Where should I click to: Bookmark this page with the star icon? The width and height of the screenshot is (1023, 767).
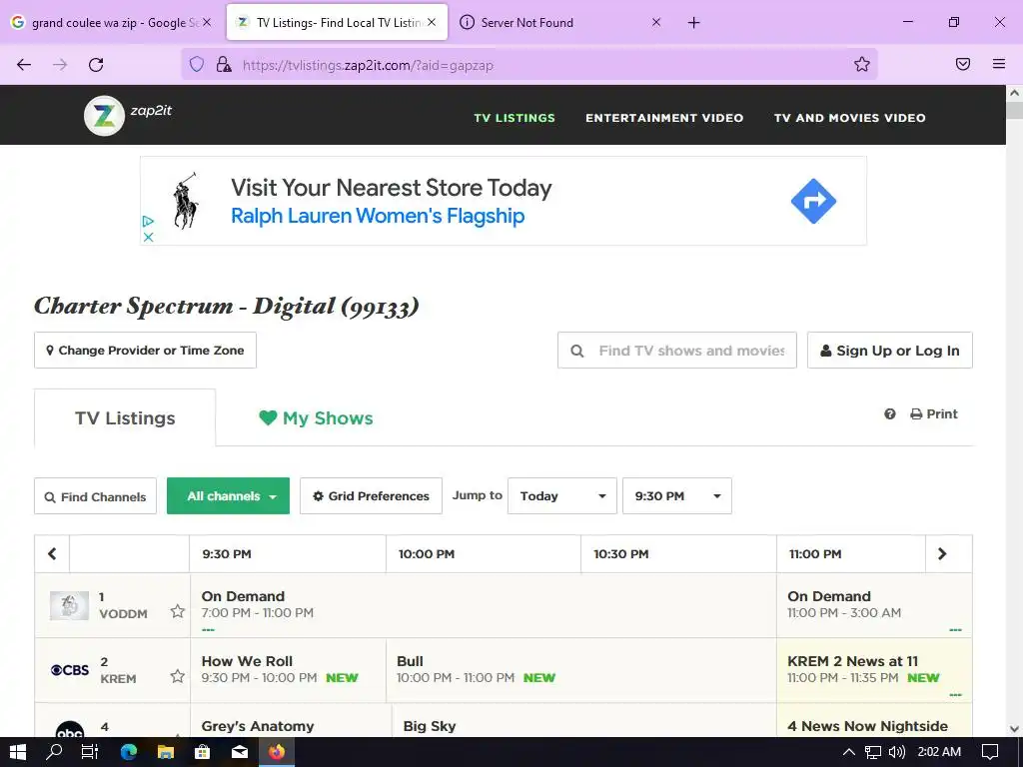point(862,64)
